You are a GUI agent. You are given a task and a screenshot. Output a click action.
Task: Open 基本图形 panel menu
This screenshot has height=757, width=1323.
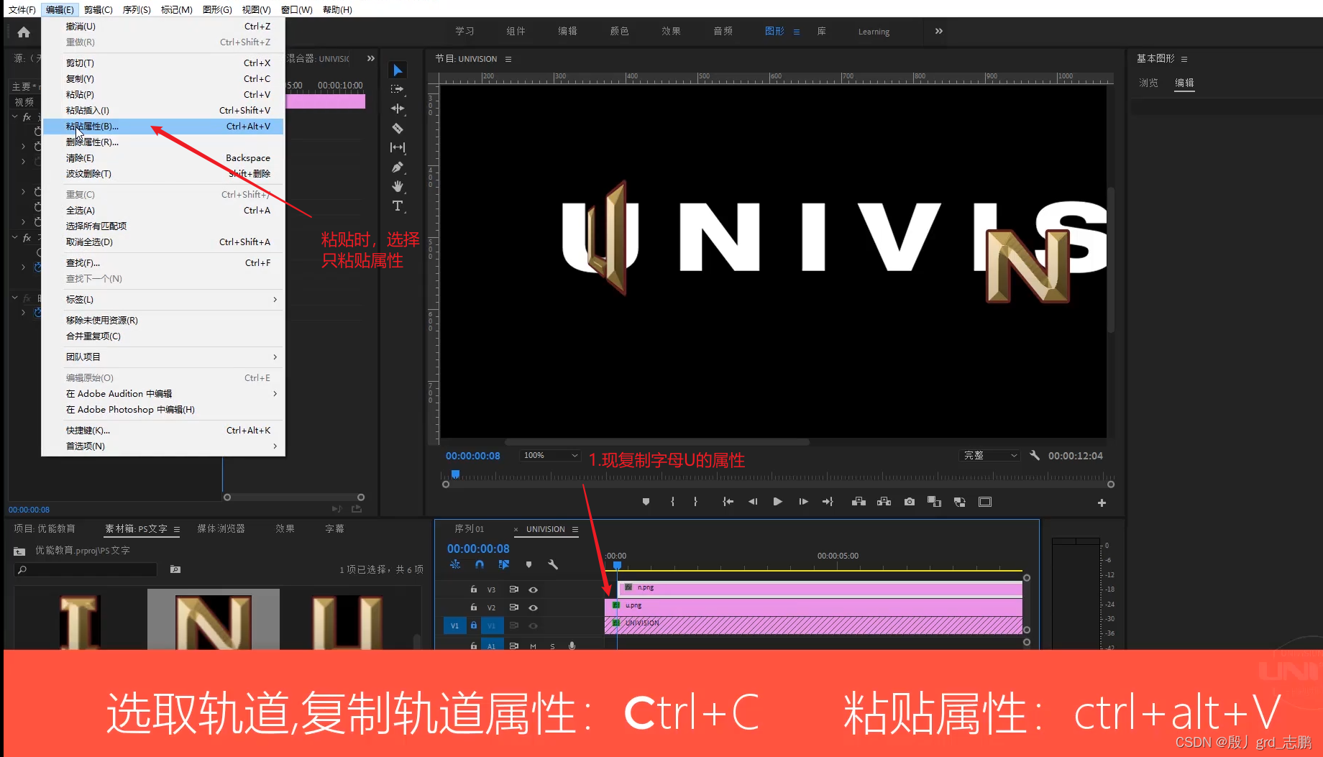(x=1184, y=59)
